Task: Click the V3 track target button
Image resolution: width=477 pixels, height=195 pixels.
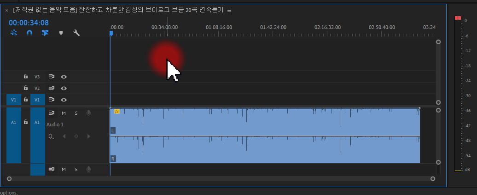Action: (x=37, y=77)
